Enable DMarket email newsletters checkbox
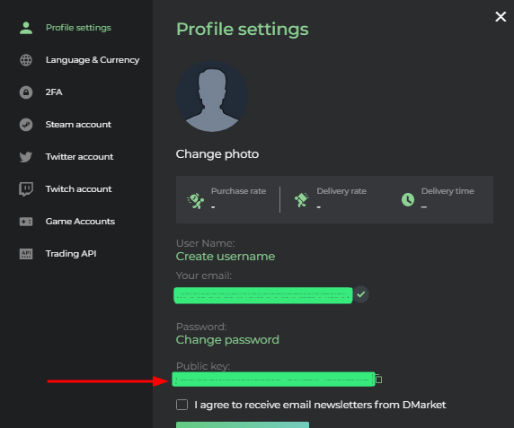The height and width of the screenshot is (428, 514). [182, 405]
